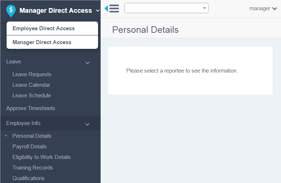This screenshot has width=281, height=183.
Task: Click the blue bullet beside Personal Details
Action: tap(6, 136)
